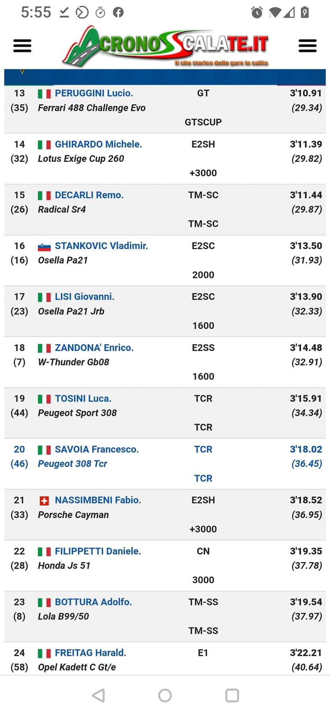Viewport: 330px width, 716px height.
Task: Open the left hamburger menu
Action: coord(22,45)
